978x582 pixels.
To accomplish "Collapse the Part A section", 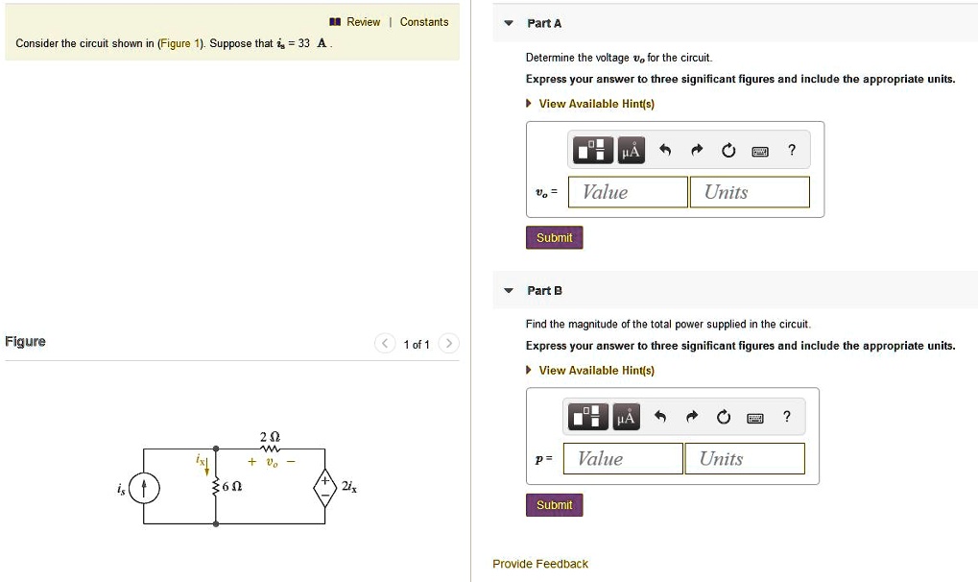I will click(508, 23).
